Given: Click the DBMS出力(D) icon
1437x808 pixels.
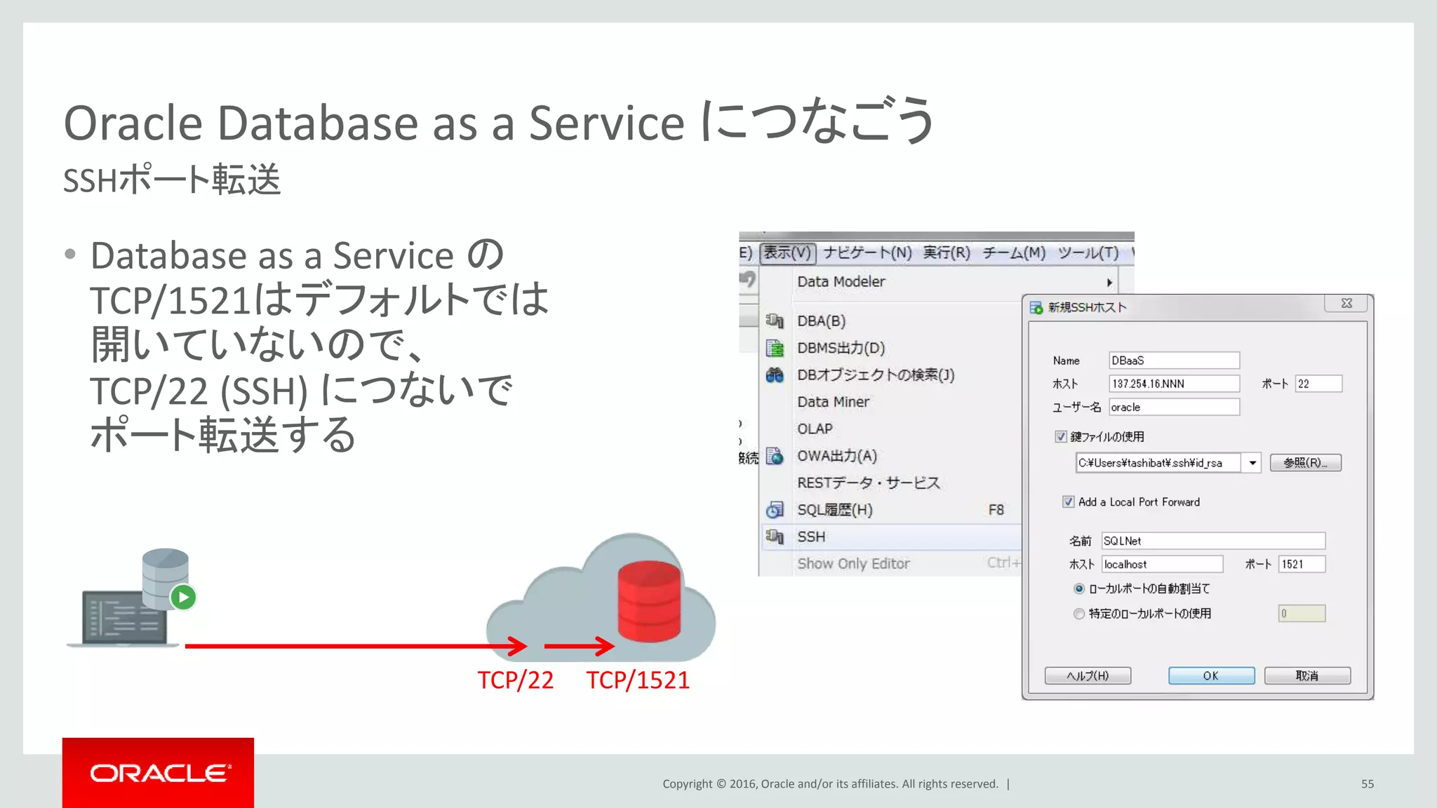Looking at the screenshot, I should pos(775,348).
